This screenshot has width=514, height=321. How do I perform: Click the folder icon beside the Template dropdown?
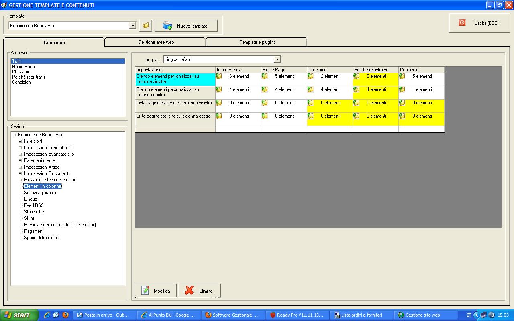tap(146, 26)
